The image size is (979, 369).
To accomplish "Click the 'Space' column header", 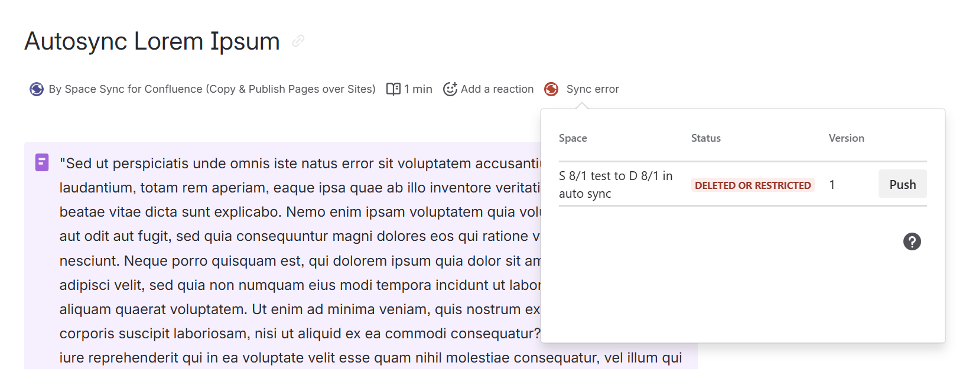I will (x=573, y=138).
